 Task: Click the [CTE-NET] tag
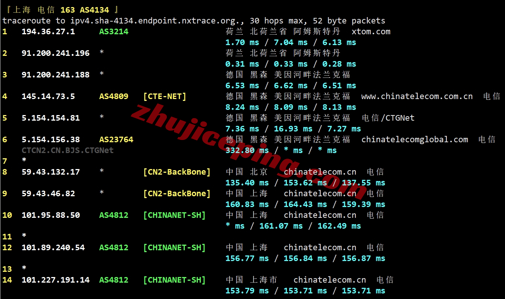(x=165, y=96)
